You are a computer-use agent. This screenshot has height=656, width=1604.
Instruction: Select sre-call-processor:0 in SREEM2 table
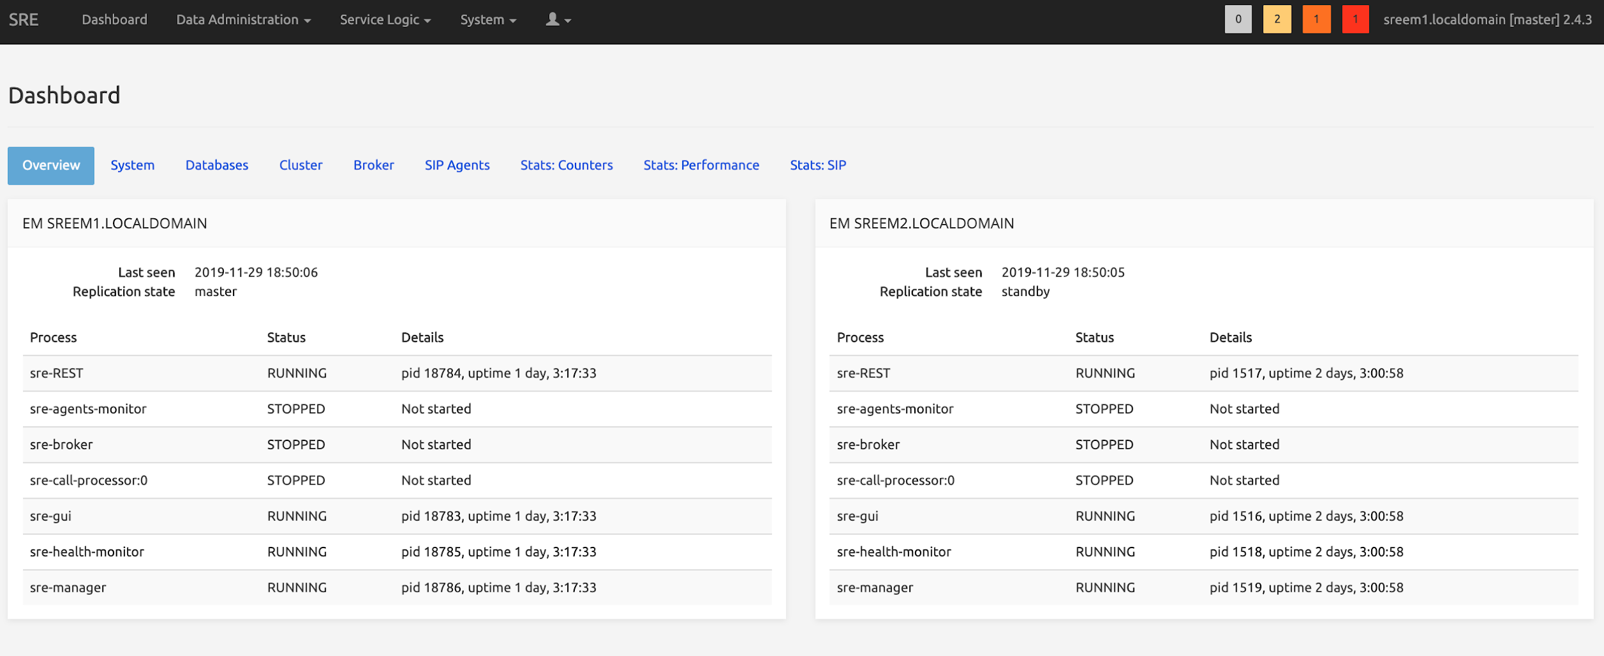click(x=896, y=480)
